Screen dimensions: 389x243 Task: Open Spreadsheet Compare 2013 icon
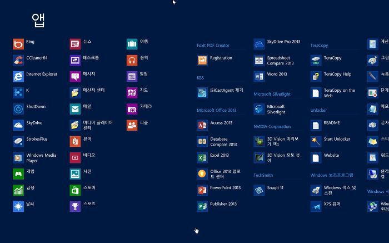(x=259, y=60)
